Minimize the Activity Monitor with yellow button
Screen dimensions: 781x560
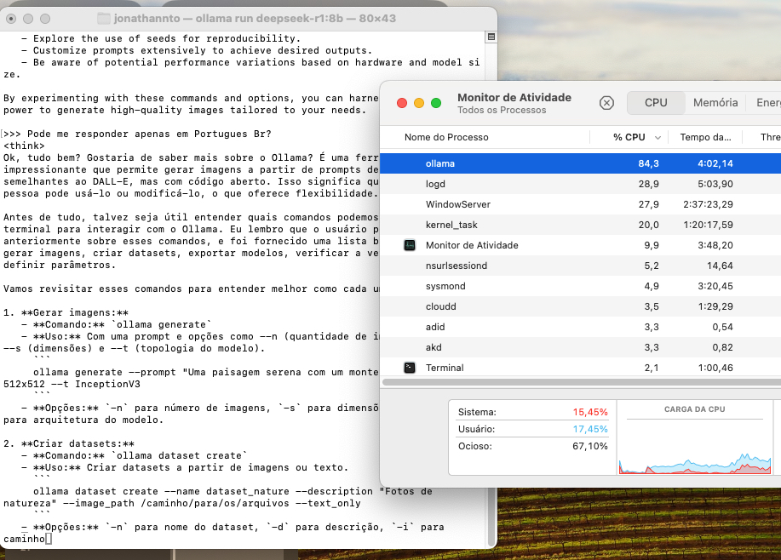tap(419, 103)
